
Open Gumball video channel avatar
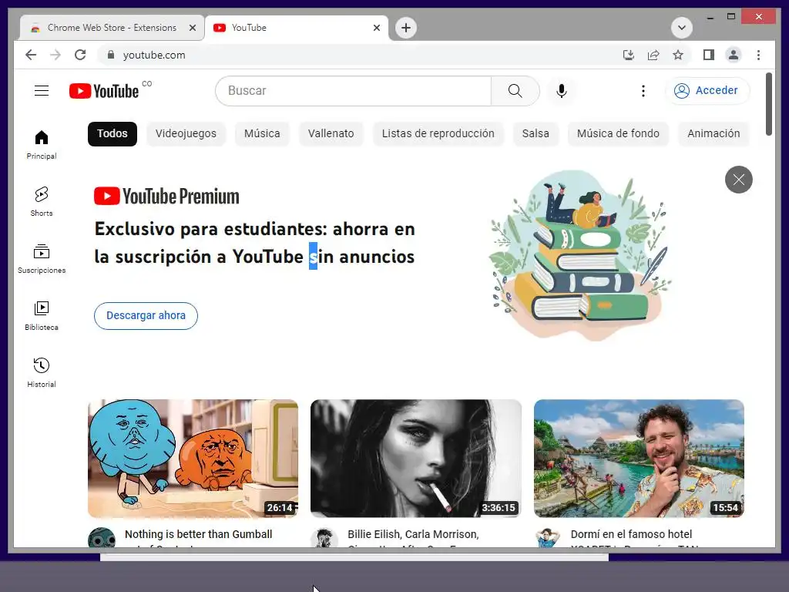coord(102,537)
